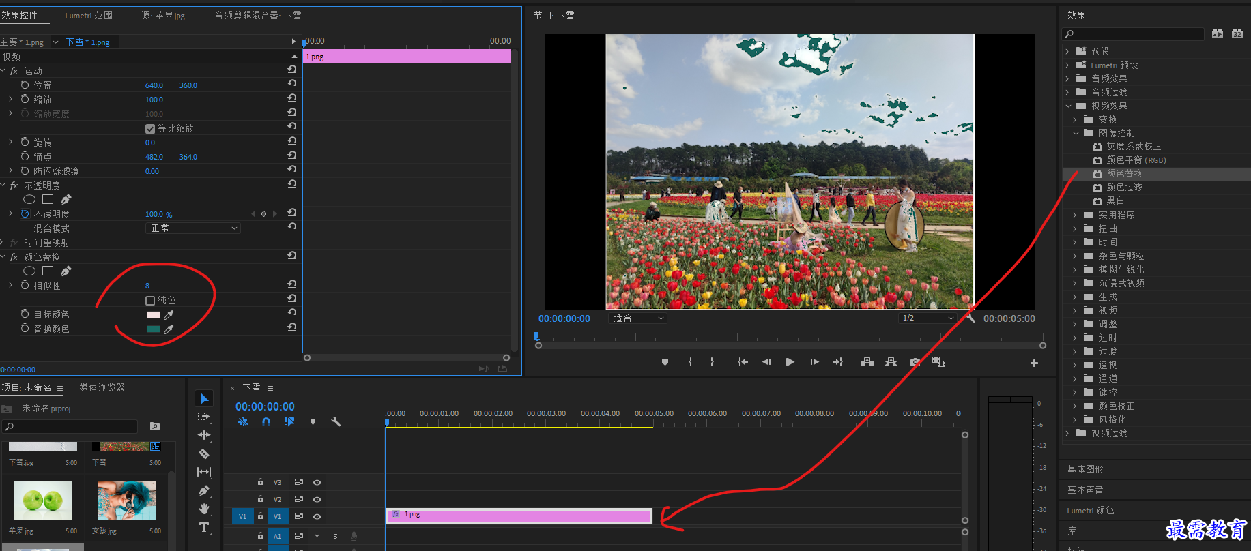
Task: Toggle 等比缩放 checkbox
Action: tap(150, 128)
